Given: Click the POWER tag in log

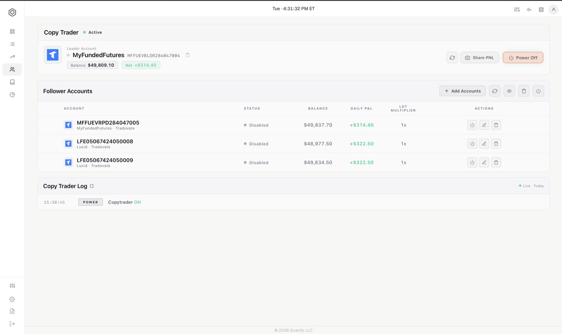Looking at the screenshot, I should point(91,202).
